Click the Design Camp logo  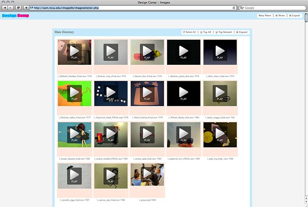(x=15, y=16)
